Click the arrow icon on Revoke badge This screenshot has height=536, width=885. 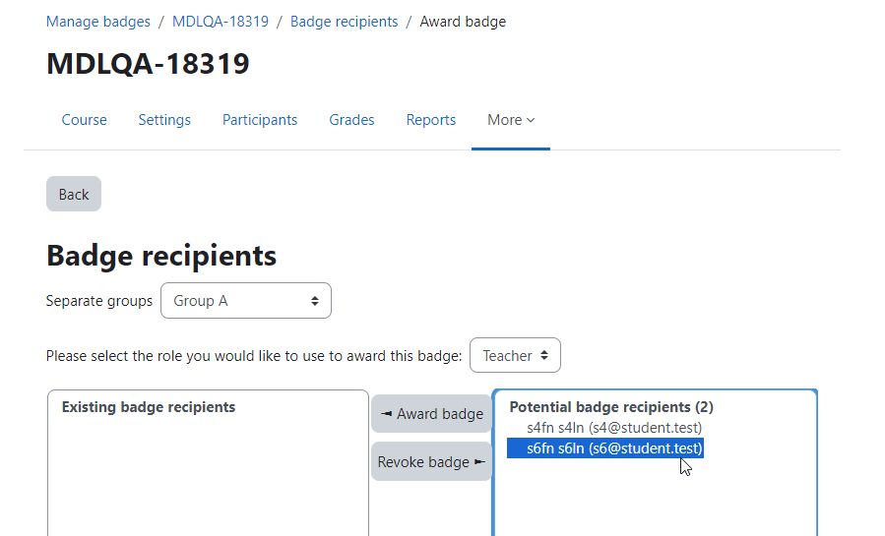click(x=479, y=462)
